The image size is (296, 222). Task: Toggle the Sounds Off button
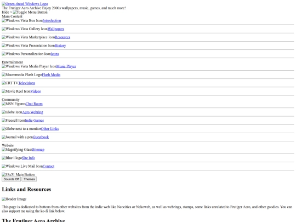point(12,179)
